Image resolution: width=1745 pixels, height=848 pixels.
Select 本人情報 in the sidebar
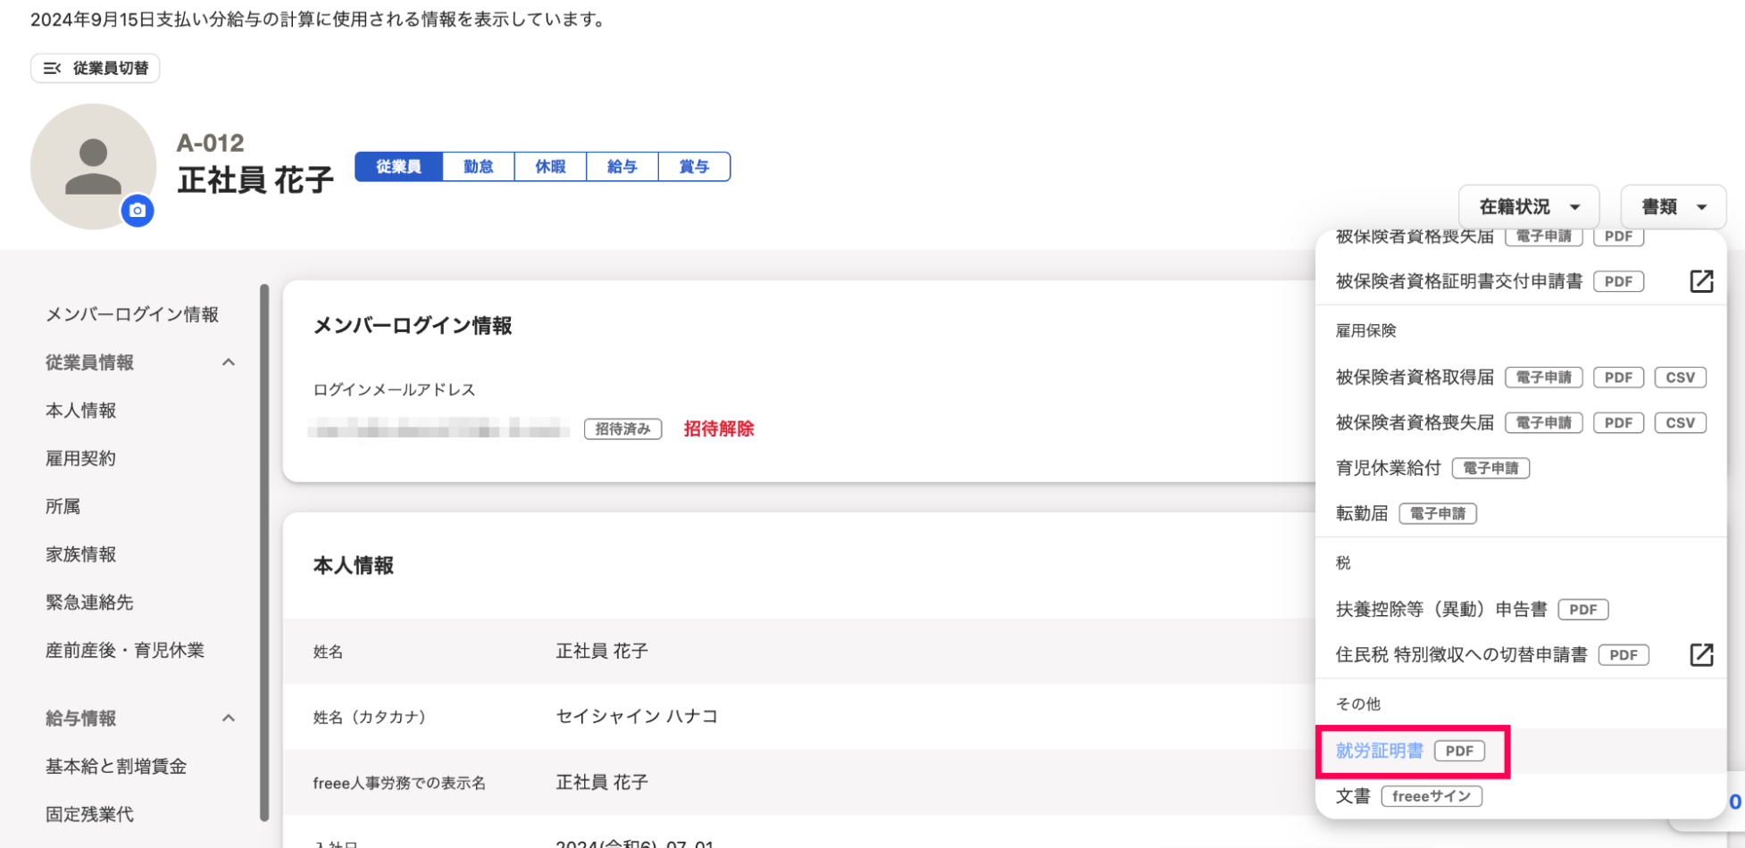(81, 411)
